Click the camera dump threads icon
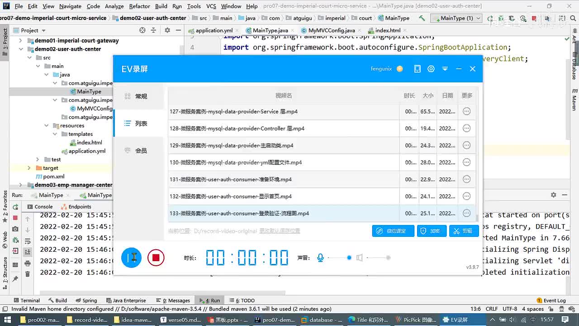 pyautogui.click(x=15, y=229)
